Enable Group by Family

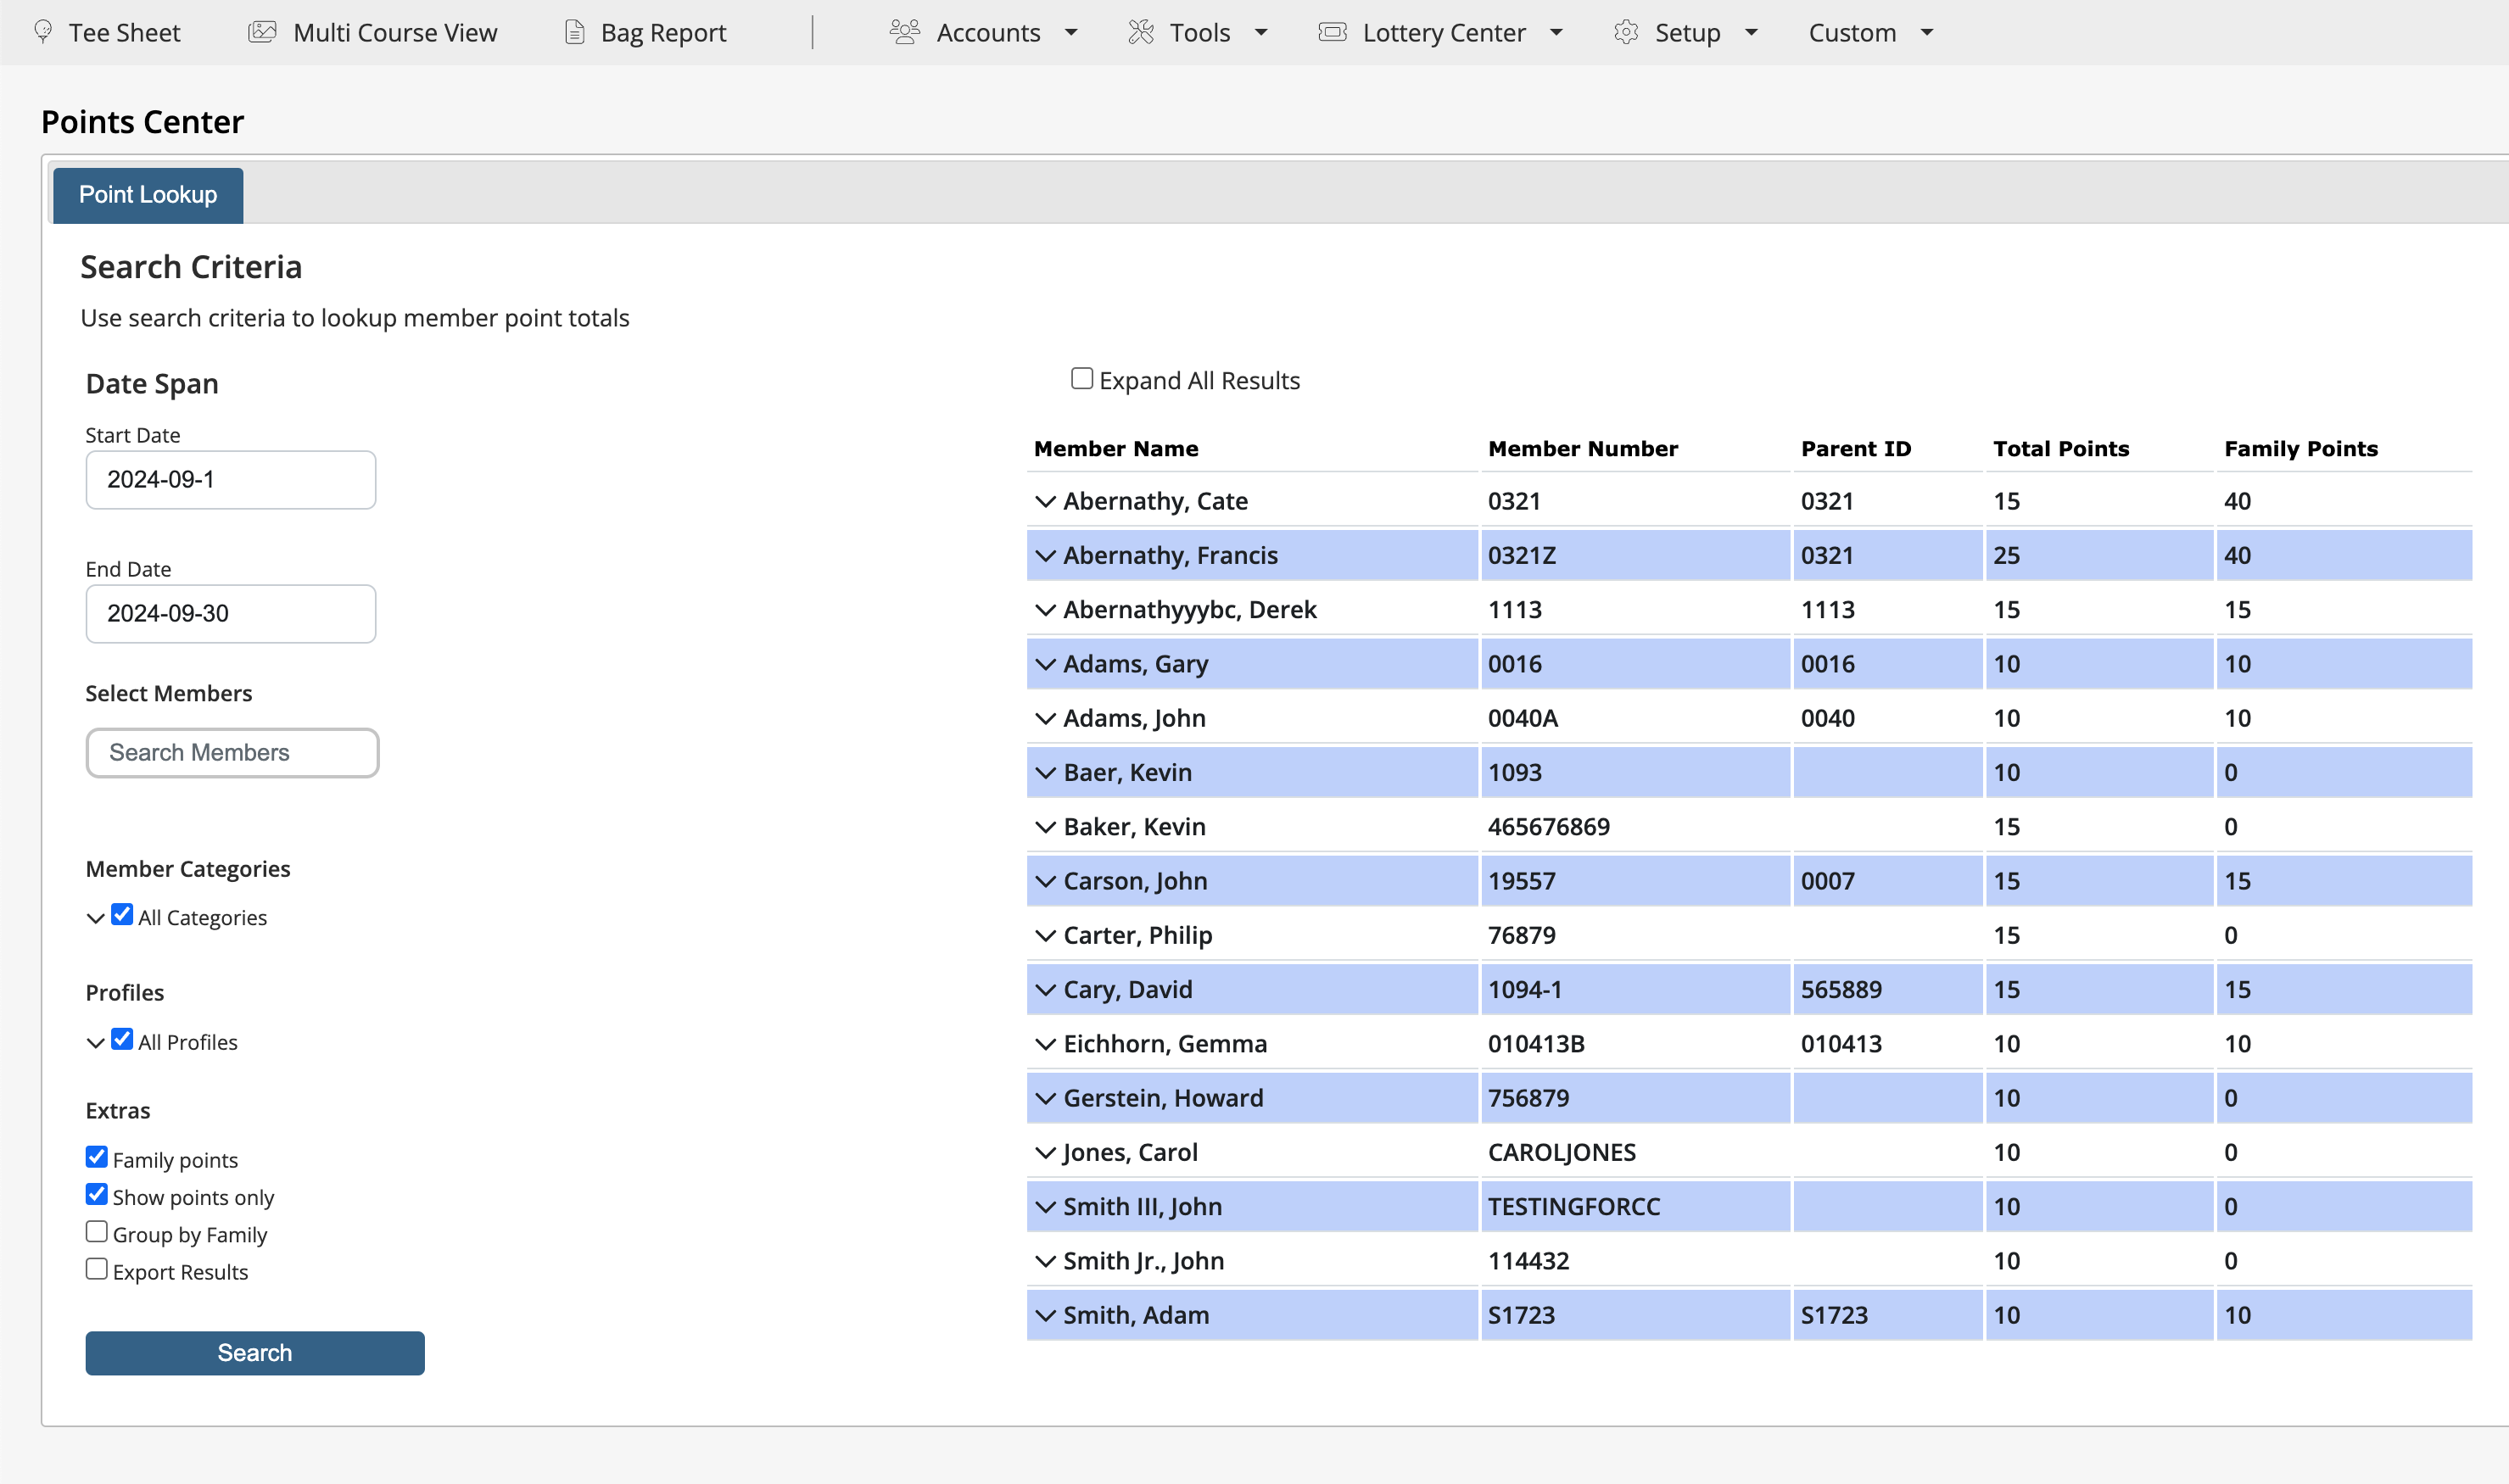[x=97, y=1231]
